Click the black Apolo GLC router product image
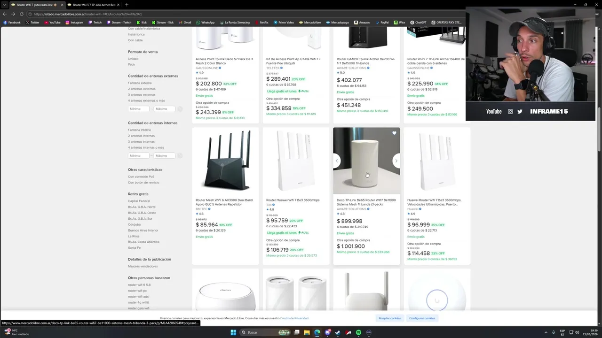 point(225,161)
